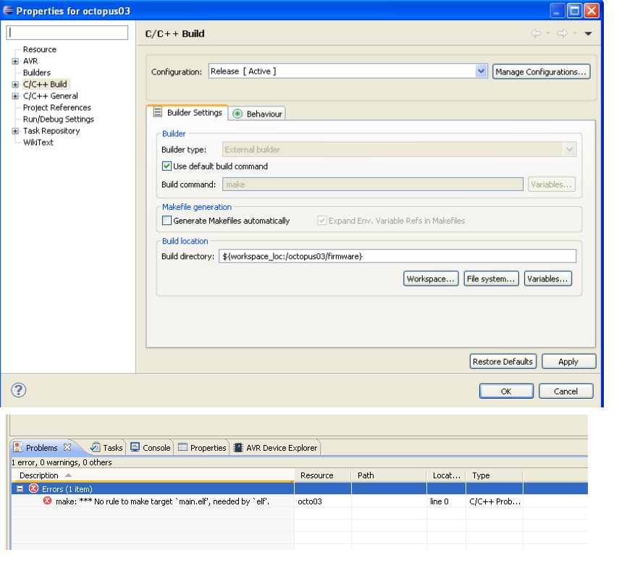
Task: Click the AVR Device Explorer chip icon
Action: [238, 448]
